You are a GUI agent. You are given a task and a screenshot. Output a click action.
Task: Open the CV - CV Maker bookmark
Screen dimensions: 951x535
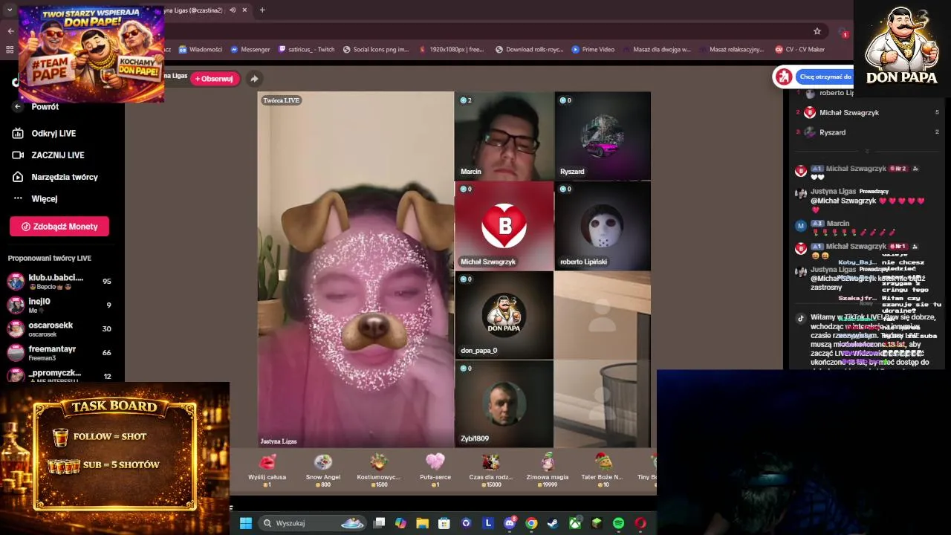tap(799, 49)
